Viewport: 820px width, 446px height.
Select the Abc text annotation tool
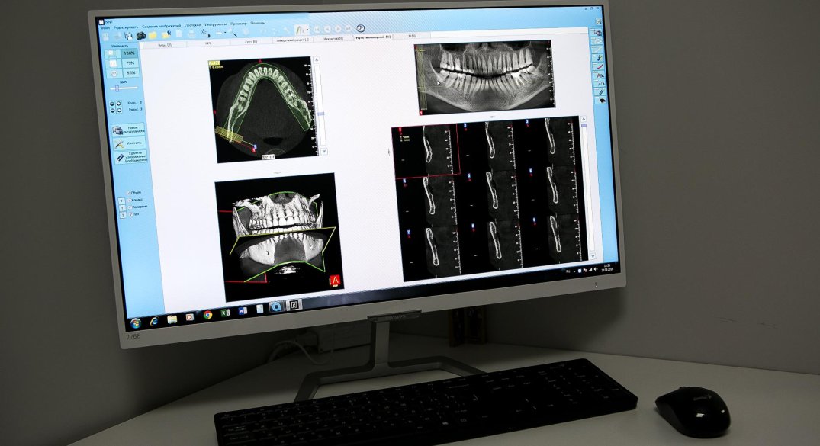[x=600, y=75]
